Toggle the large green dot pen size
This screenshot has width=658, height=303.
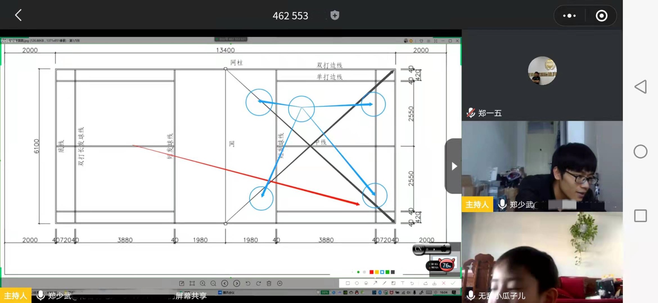pyautogui.click(x=358, y=272)
